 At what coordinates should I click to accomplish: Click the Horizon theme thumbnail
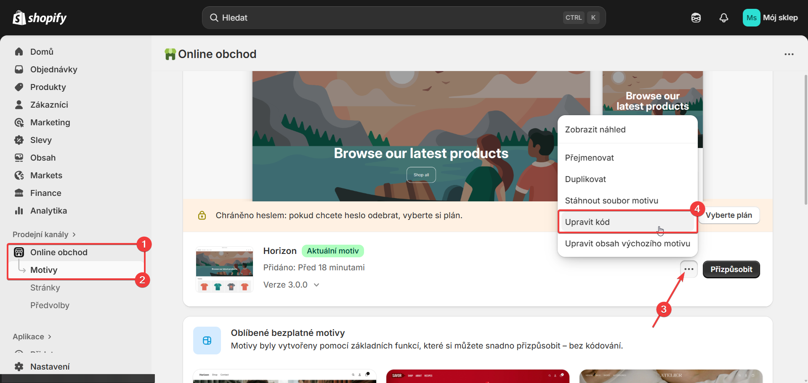(224, 269)
